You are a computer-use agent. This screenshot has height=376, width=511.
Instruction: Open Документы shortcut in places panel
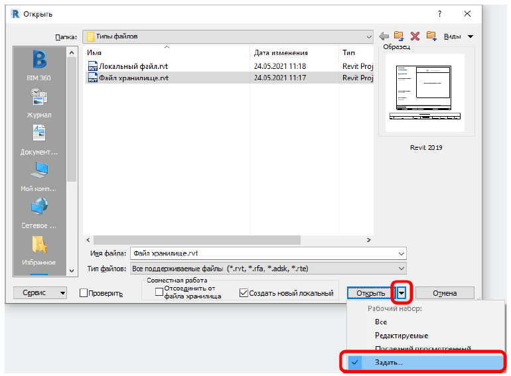(x=38, y=138)
